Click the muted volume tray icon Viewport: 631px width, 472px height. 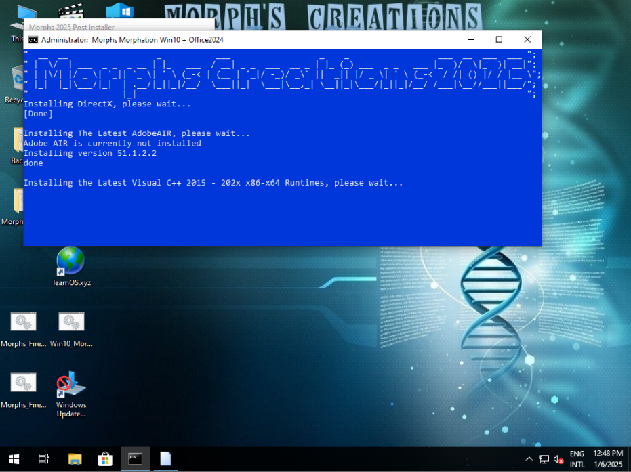(x=558, y=459)
